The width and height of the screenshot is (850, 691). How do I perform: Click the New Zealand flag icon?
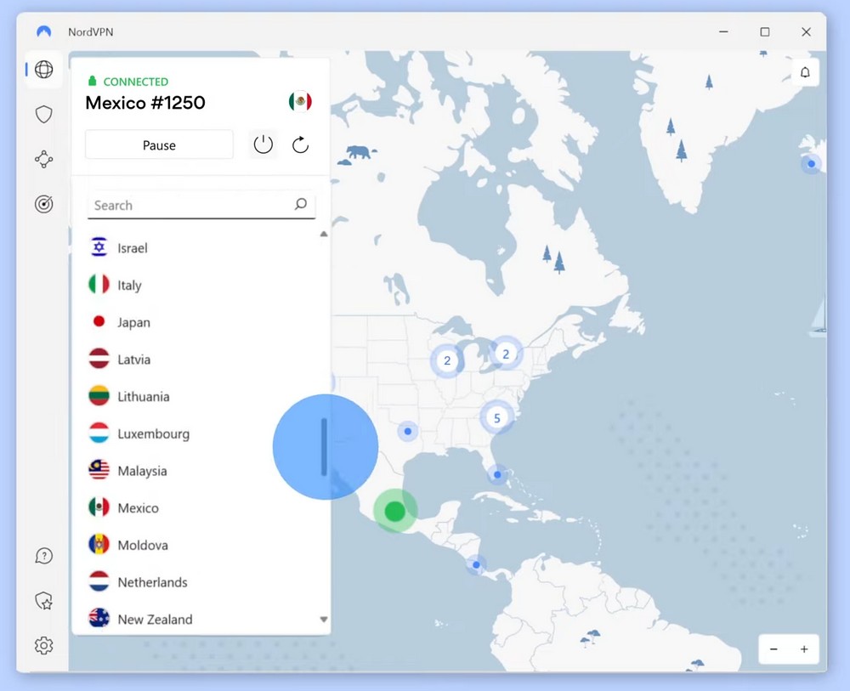[99, 619]
